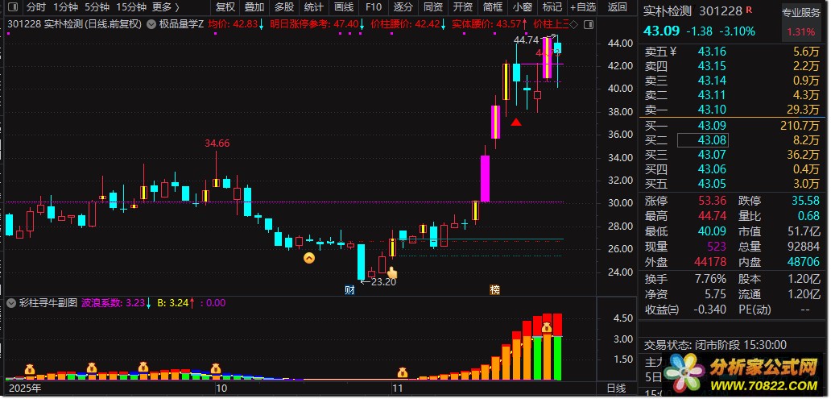This screenshot has height=399, width=831.
Task: Click the money bag above the tallest bars
Action: tap(547, 328)
